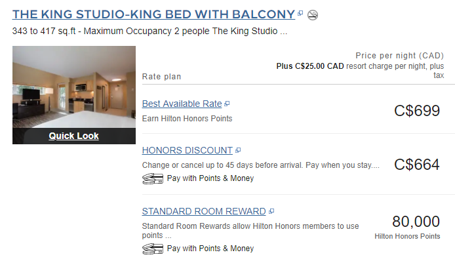Screen dimensions: 455x261
Task: Click the popup icon beside room title
Action: [x=300, y=13]
